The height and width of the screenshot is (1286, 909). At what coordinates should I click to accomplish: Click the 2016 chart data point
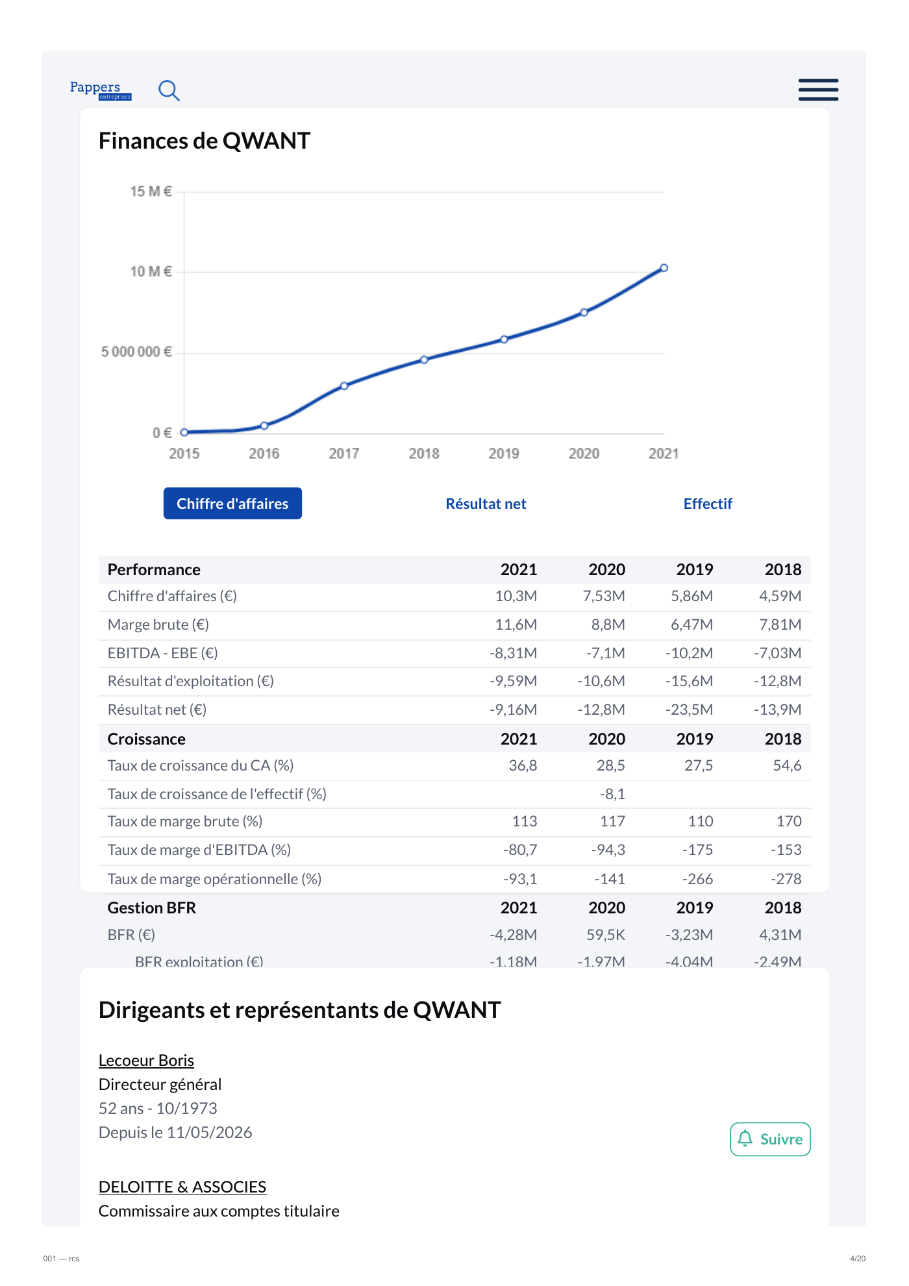[264, 426]
